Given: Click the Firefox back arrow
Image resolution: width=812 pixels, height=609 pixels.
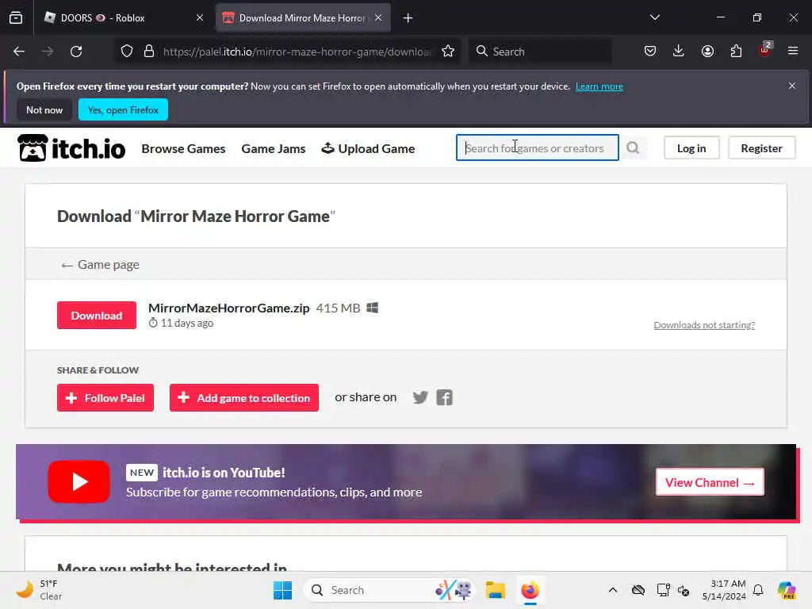Looking at the screenshot, I should click(x=19, y=52).
